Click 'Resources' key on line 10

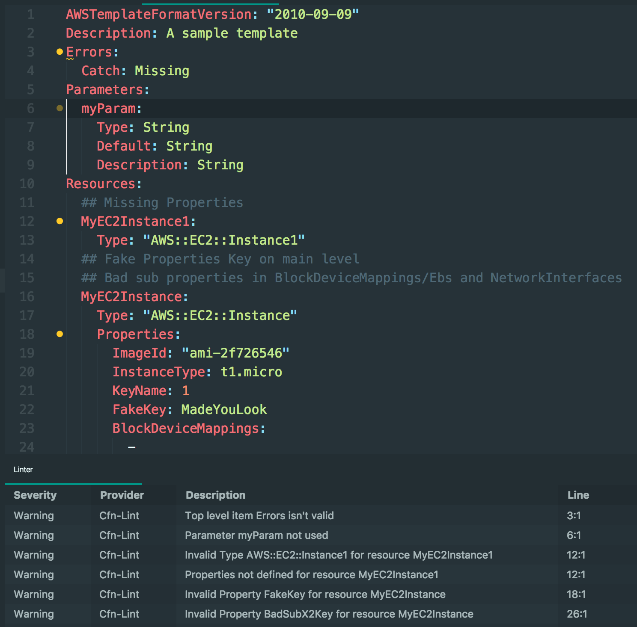click(x=101, y=183)
